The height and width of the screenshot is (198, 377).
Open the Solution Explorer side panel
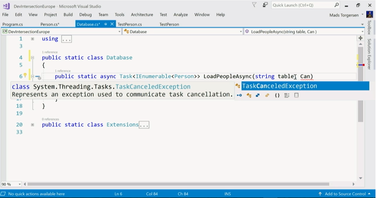(369, 54)
